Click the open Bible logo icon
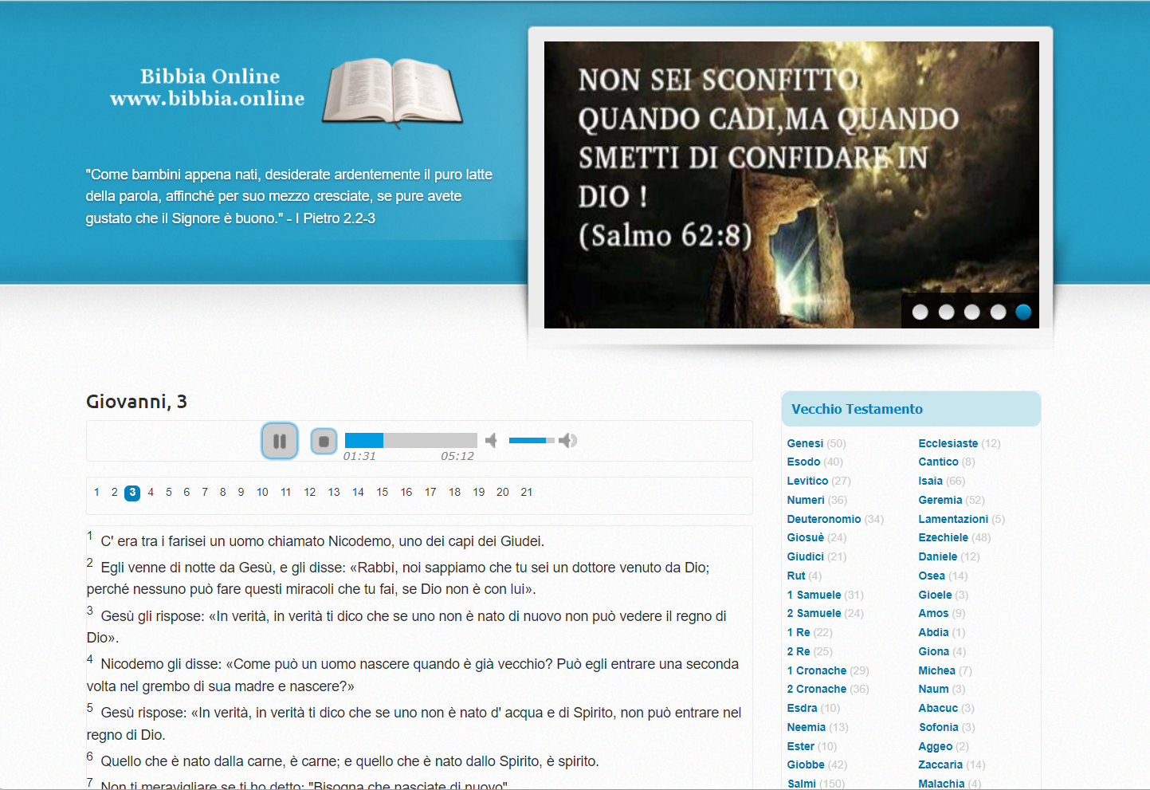The height and width of the screenshot is (790, 1150). (x=392, y=92)
